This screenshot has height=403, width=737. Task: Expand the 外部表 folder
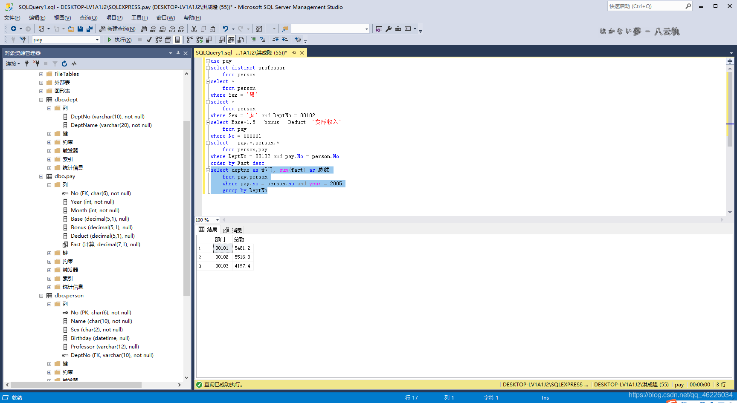(x=41, y=83)
